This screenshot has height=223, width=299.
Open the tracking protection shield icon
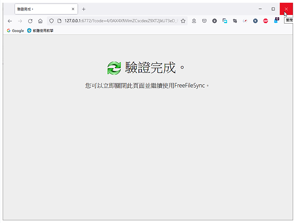pyautogui.click(x=51, y=21)
